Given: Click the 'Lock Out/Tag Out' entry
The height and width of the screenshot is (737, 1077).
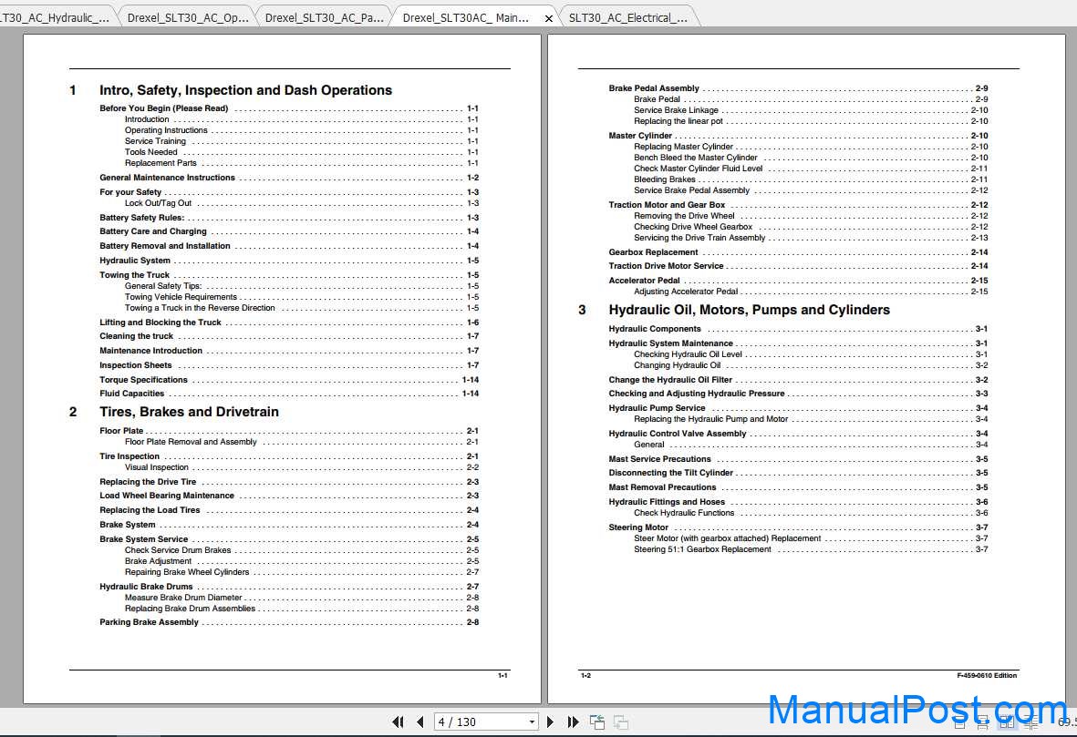Looking at the screenshot, I should coord(302,203).
